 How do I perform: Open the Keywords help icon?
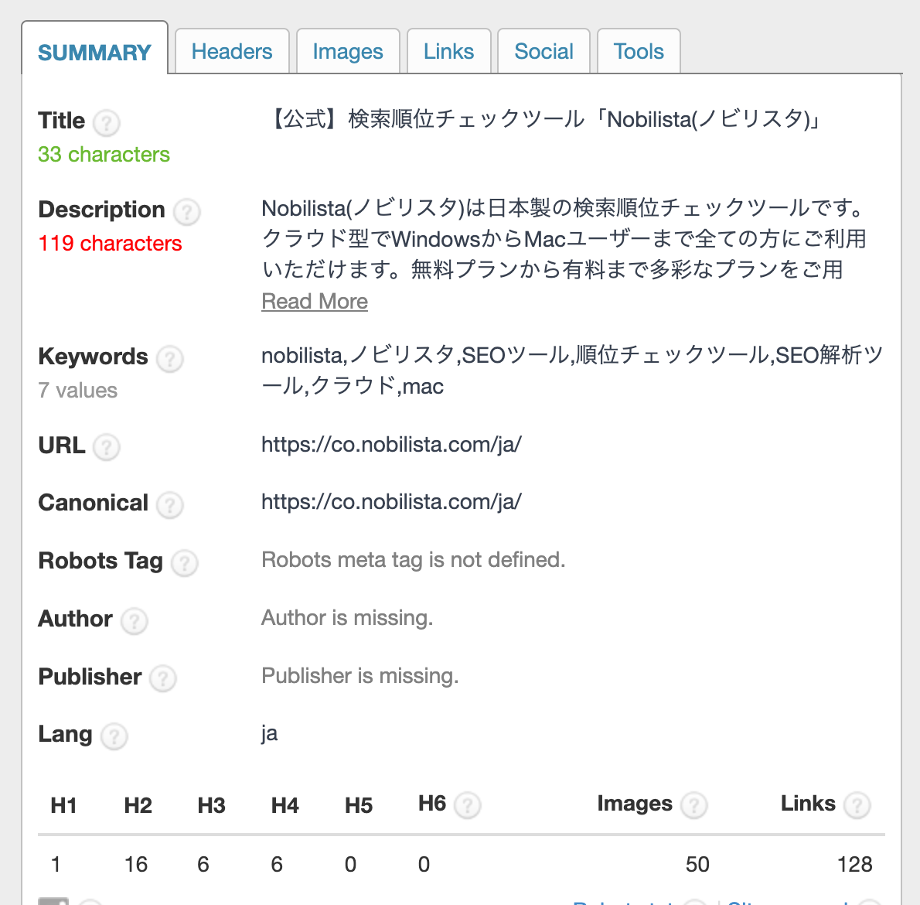pos(170,359)
